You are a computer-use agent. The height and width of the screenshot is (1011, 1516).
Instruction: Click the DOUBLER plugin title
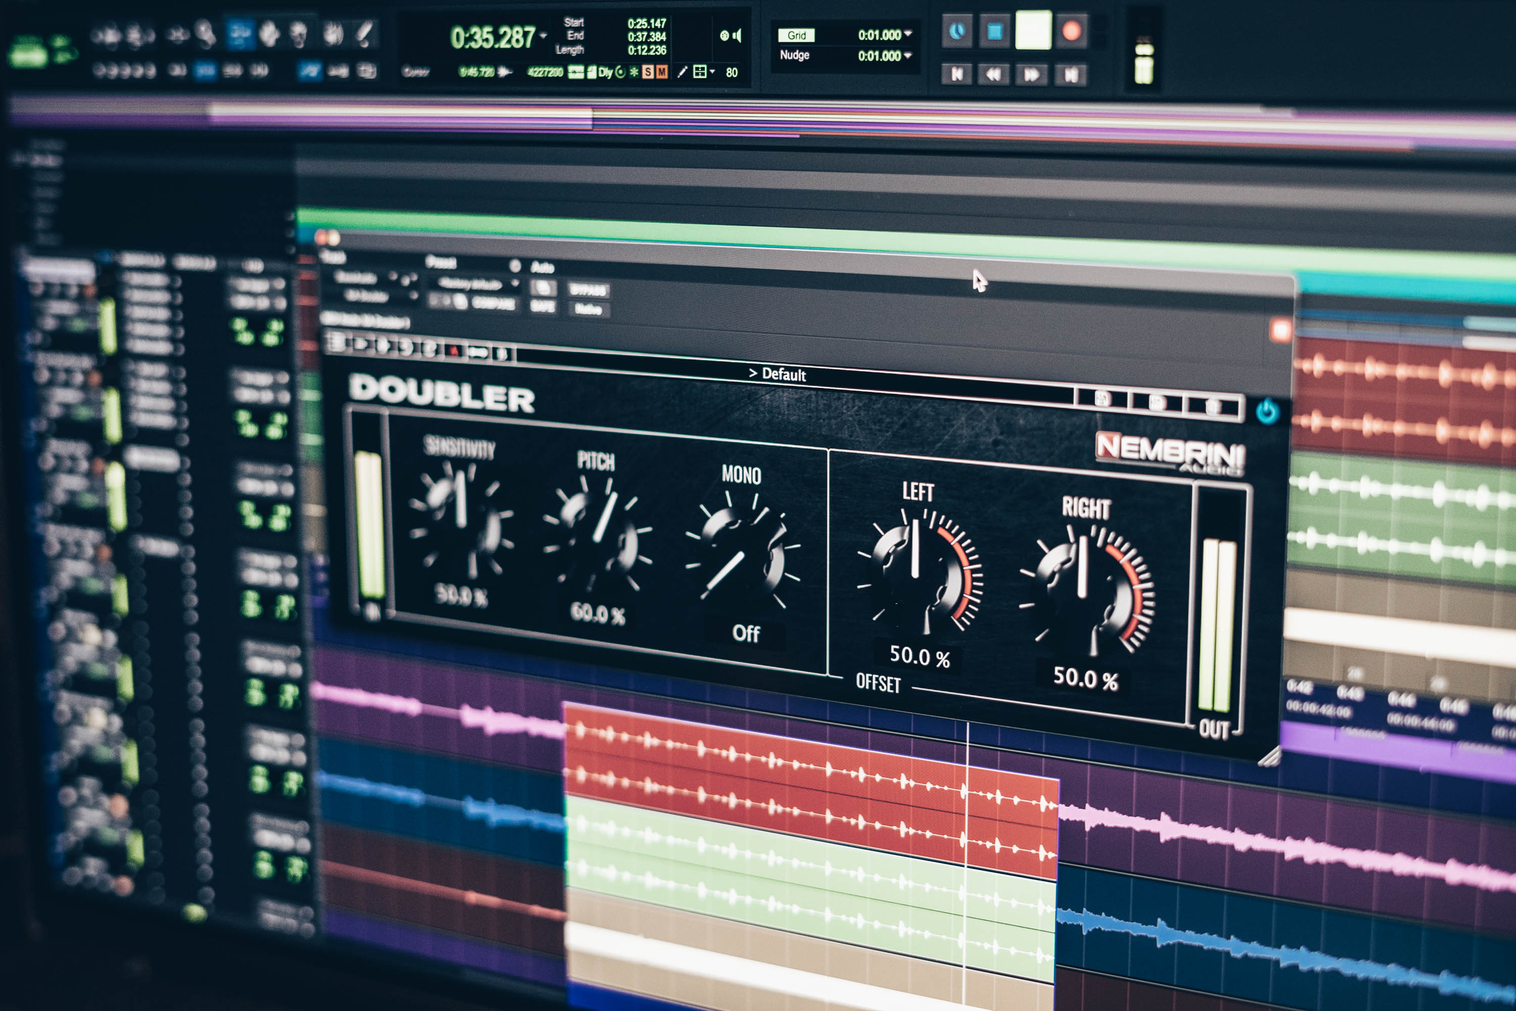tap(442, 392)
